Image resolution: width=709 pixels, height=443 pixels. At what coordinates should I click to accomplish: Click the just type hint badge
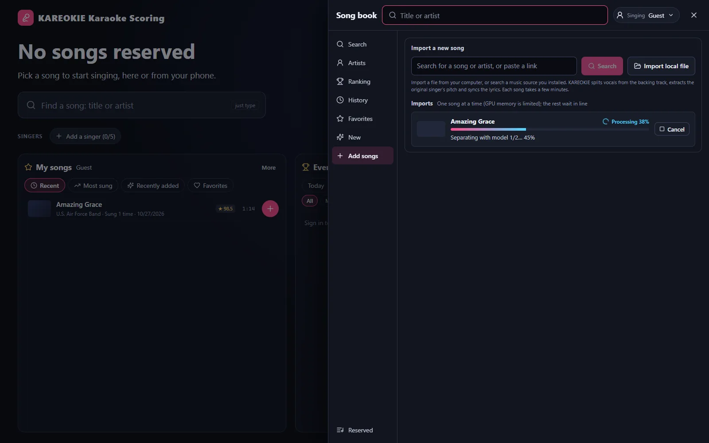(x=245, y=105)
